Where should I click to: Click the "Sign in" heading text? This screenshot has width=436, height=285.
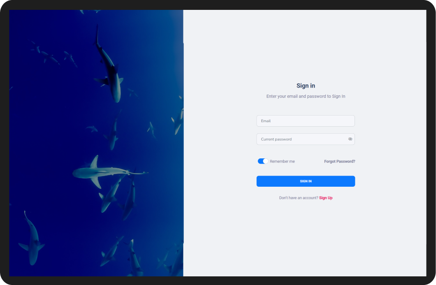[x=306, y=86]
